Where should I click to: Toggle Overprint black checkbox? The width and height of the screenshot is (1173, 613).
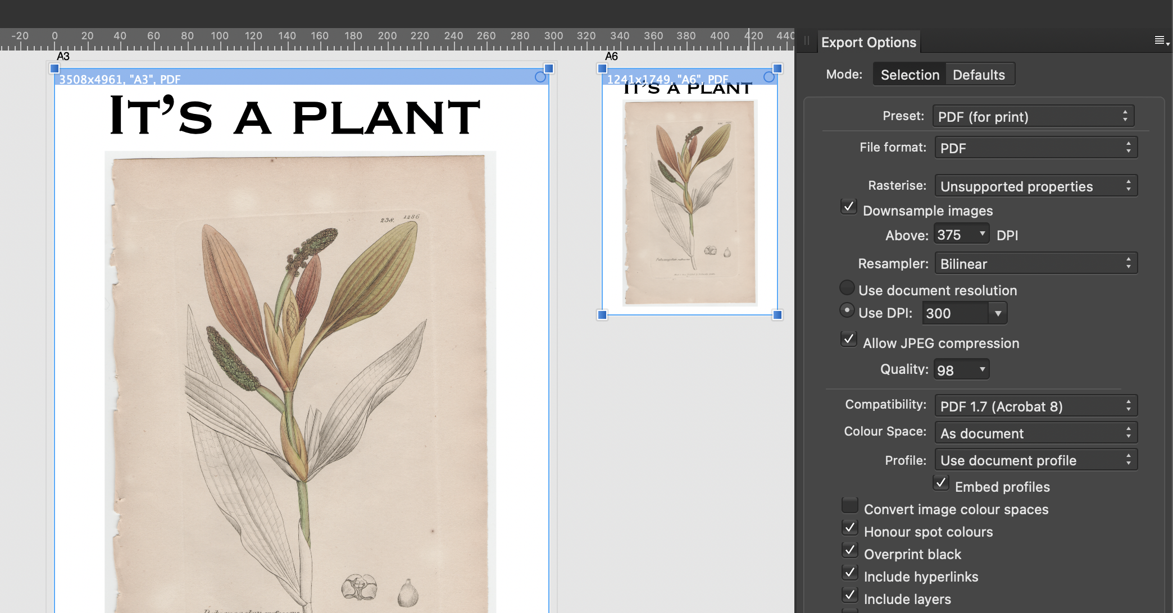(850, 550)
